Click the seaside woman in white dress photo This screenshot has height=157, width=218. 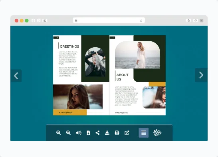(x=137, y=54)
